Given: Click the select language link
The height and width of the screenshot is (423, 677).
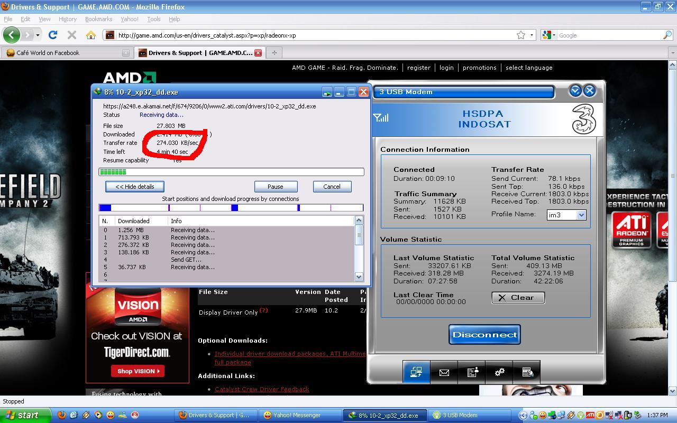Looking at the screenshot, I should (529, 68).
